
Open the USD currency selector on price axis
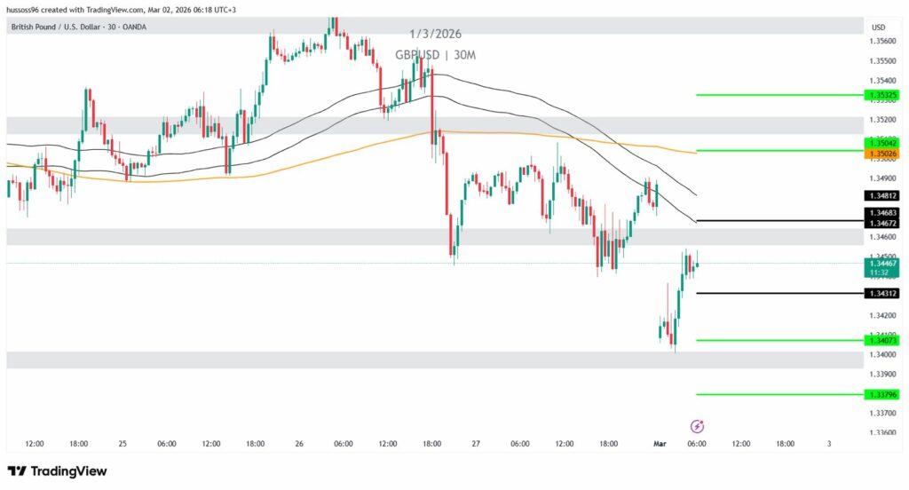[879, 27]
